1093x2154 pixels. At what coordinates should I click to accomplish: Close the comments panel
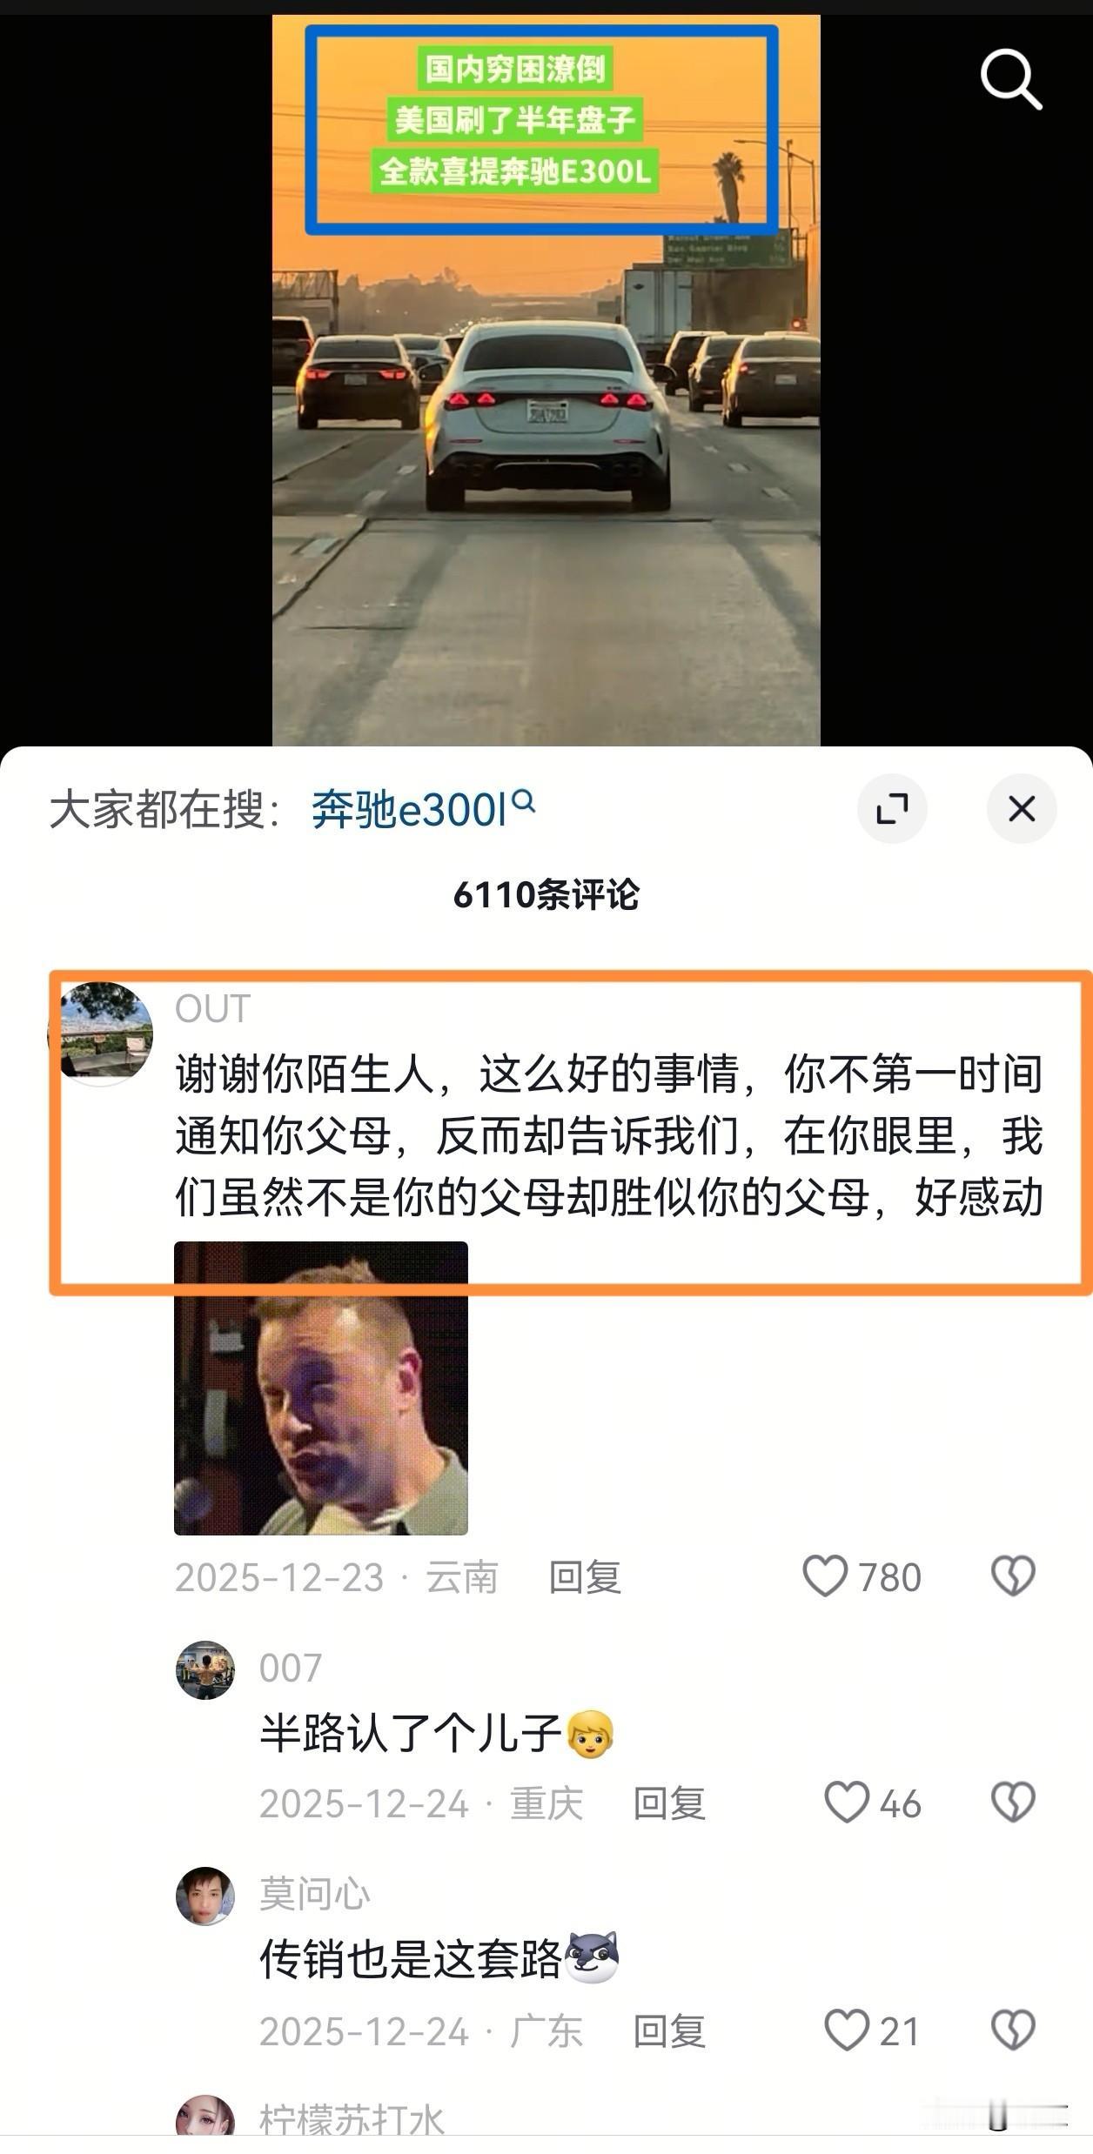tap(1022, 808)
